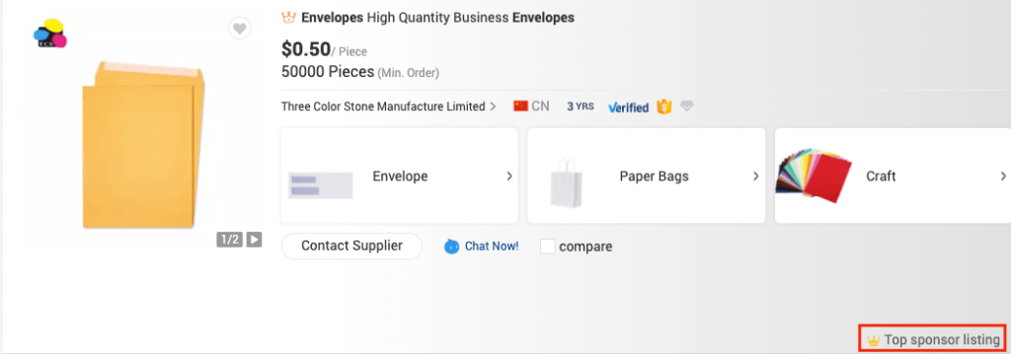
Task: Click the colorful craft paper thumbnail
Action: point(814,176)
